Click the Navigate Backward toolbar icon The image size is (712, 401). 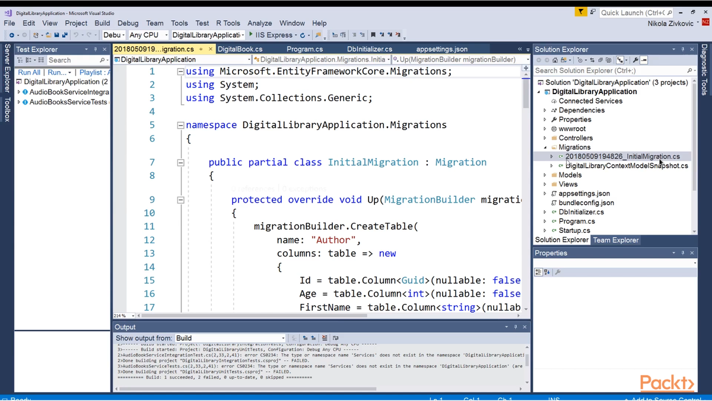pos(12,35)
